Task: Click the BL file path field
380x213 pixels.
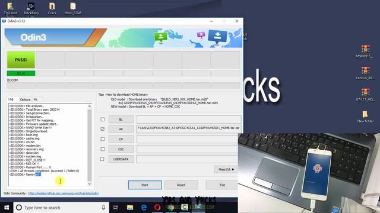Action: [x=189, y=120]
